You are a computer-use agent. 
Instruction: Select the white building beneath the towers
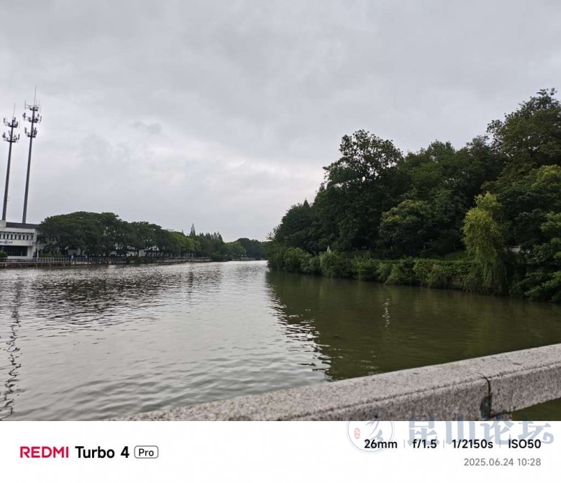[18, 239]
